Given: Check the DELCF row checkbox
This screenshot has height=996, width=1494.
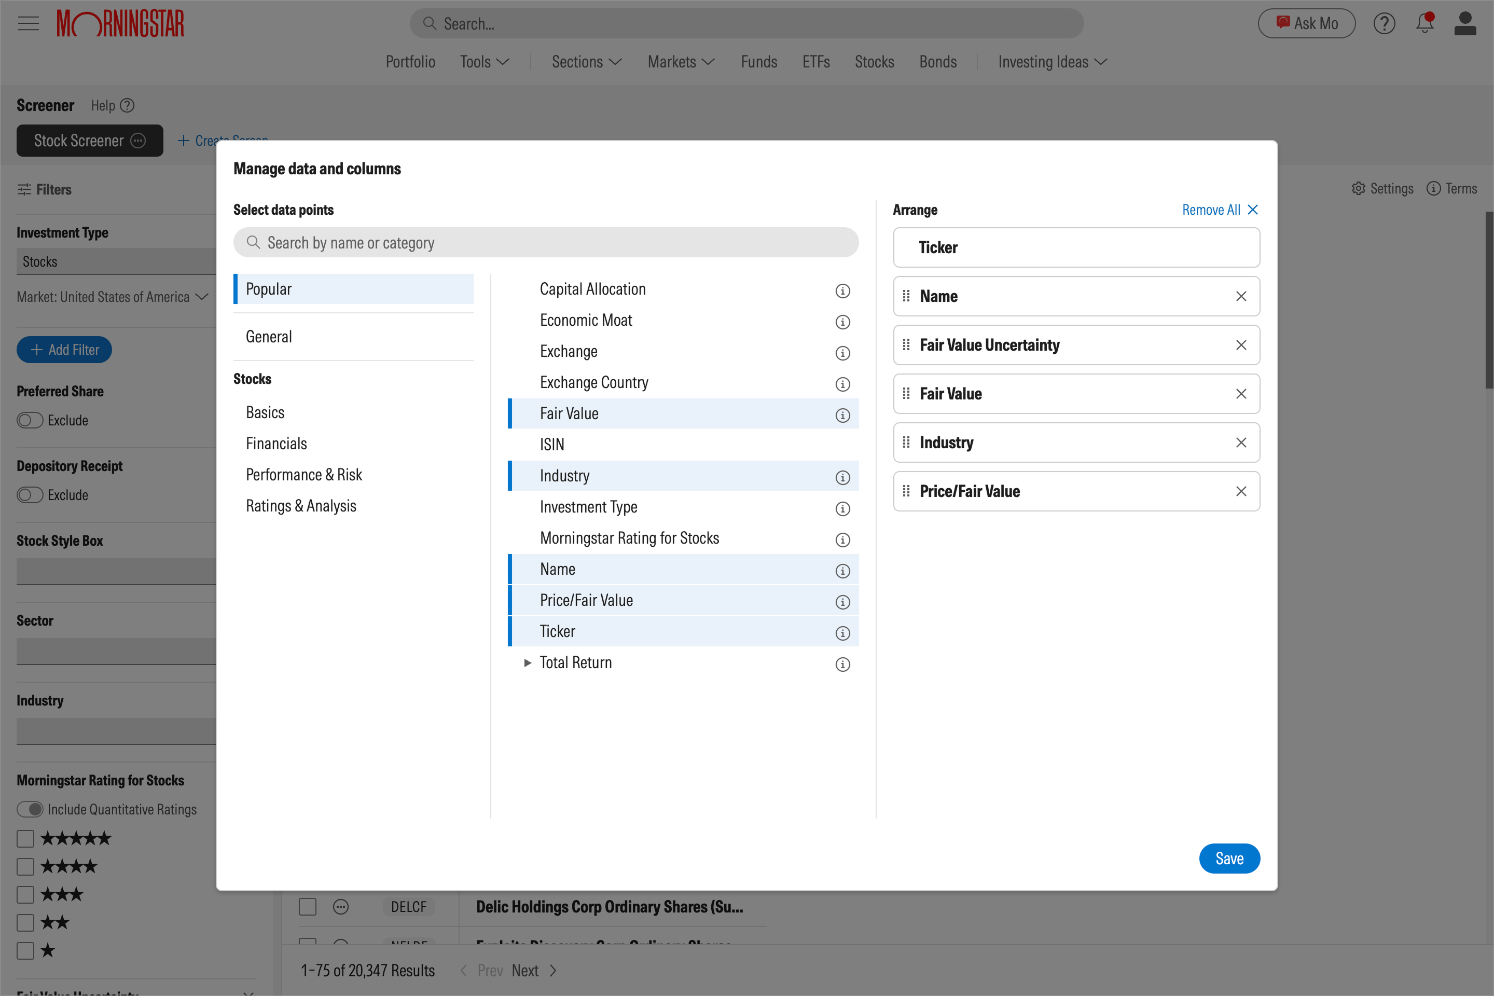Looking at the screenshot, I should coord(308,907).
